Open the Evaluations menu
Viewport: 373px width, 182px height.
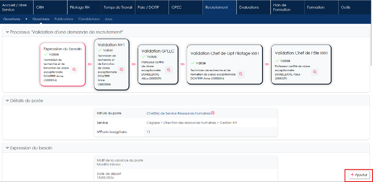tap(253, 8)
